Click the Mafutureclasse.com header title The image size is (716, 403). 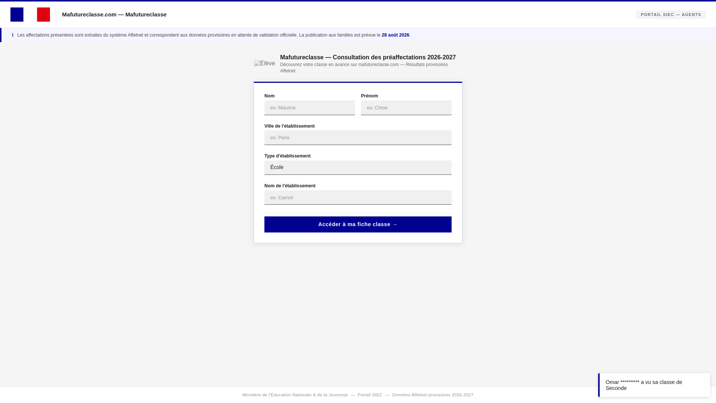pyautogui.click(x=114, y=15)
